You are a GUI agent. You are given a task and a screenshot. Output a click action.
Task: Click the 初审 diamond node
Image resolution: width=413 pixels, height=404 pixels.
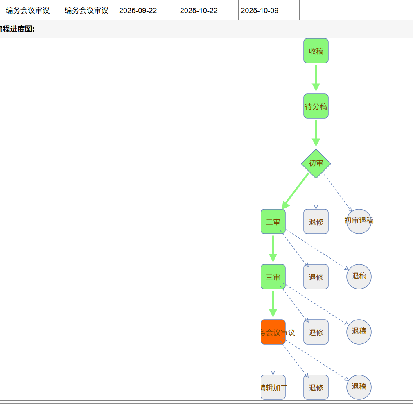pos(316,163)
